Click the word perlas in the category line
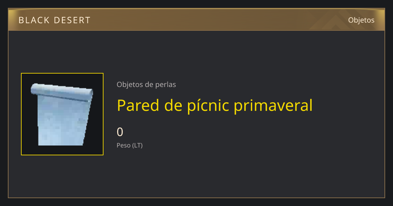The image size is (393, 206). coord(165,84)
